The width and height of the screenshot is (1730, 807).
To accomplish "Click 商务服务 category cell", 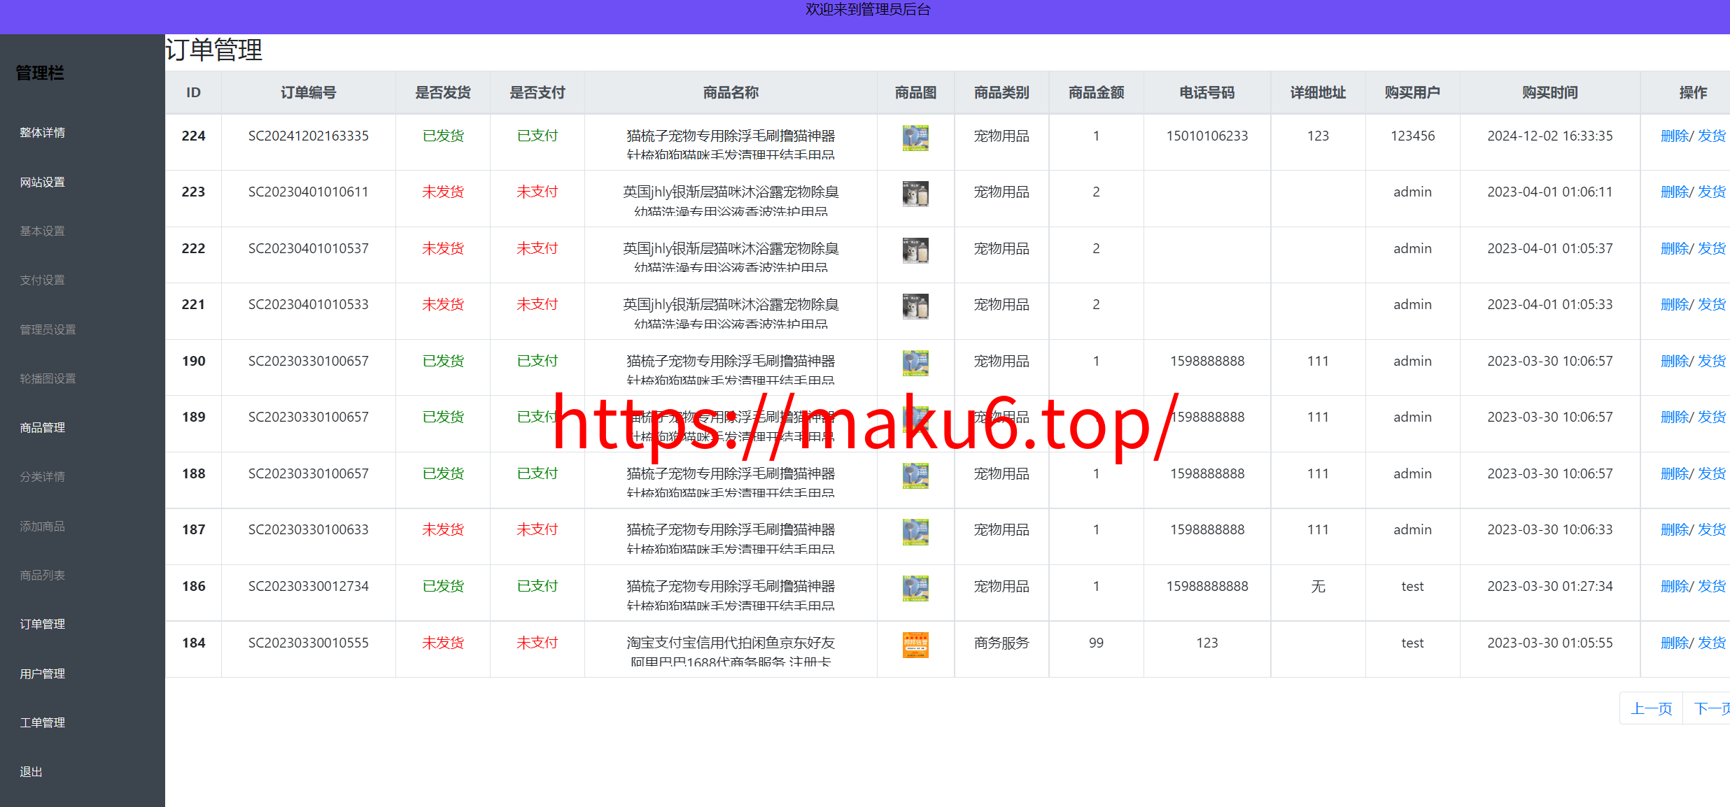I will [x=1001, y=643].
